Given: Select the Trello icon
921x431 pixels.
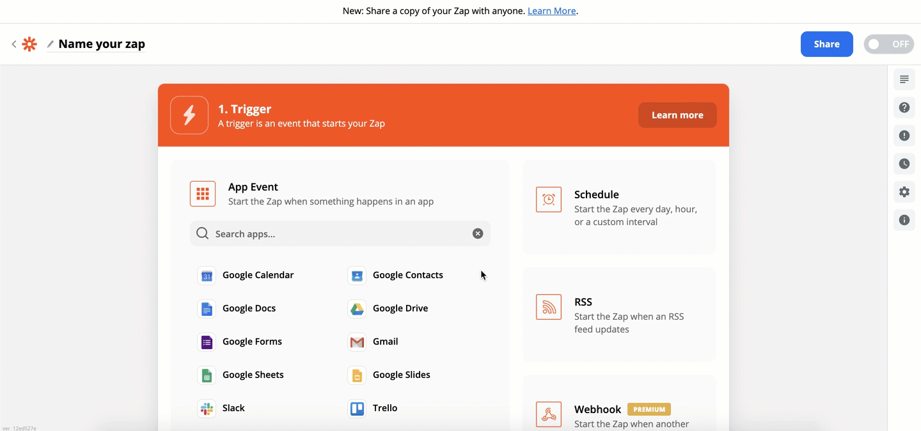Looking at the screenshot, I should coord(357,409).
